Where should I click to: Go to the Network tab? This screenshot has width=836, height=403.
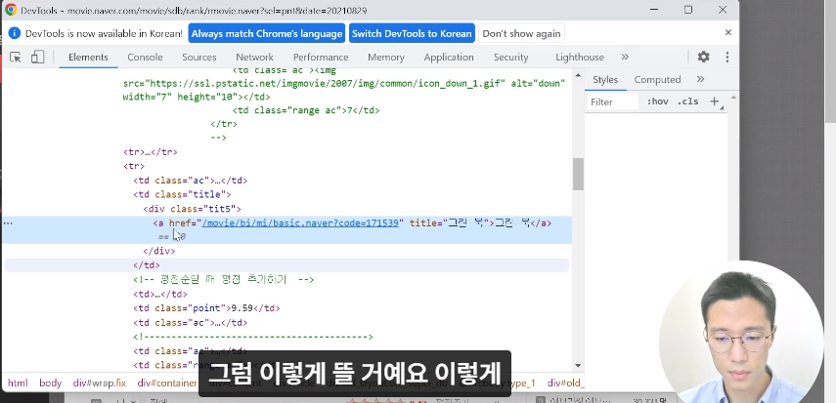254,57
